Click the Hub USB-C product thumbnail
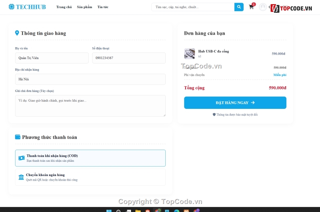Viewport: 320px width, 212px height. pyautogui.click(x=189, y=54)
